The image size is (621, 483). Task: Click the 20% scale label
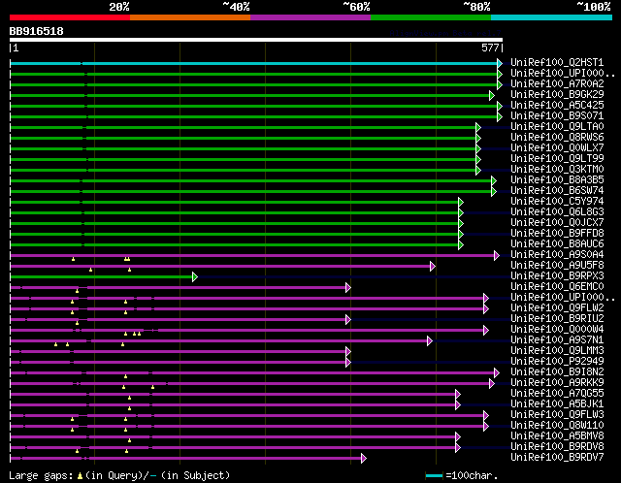pos(119,7)
